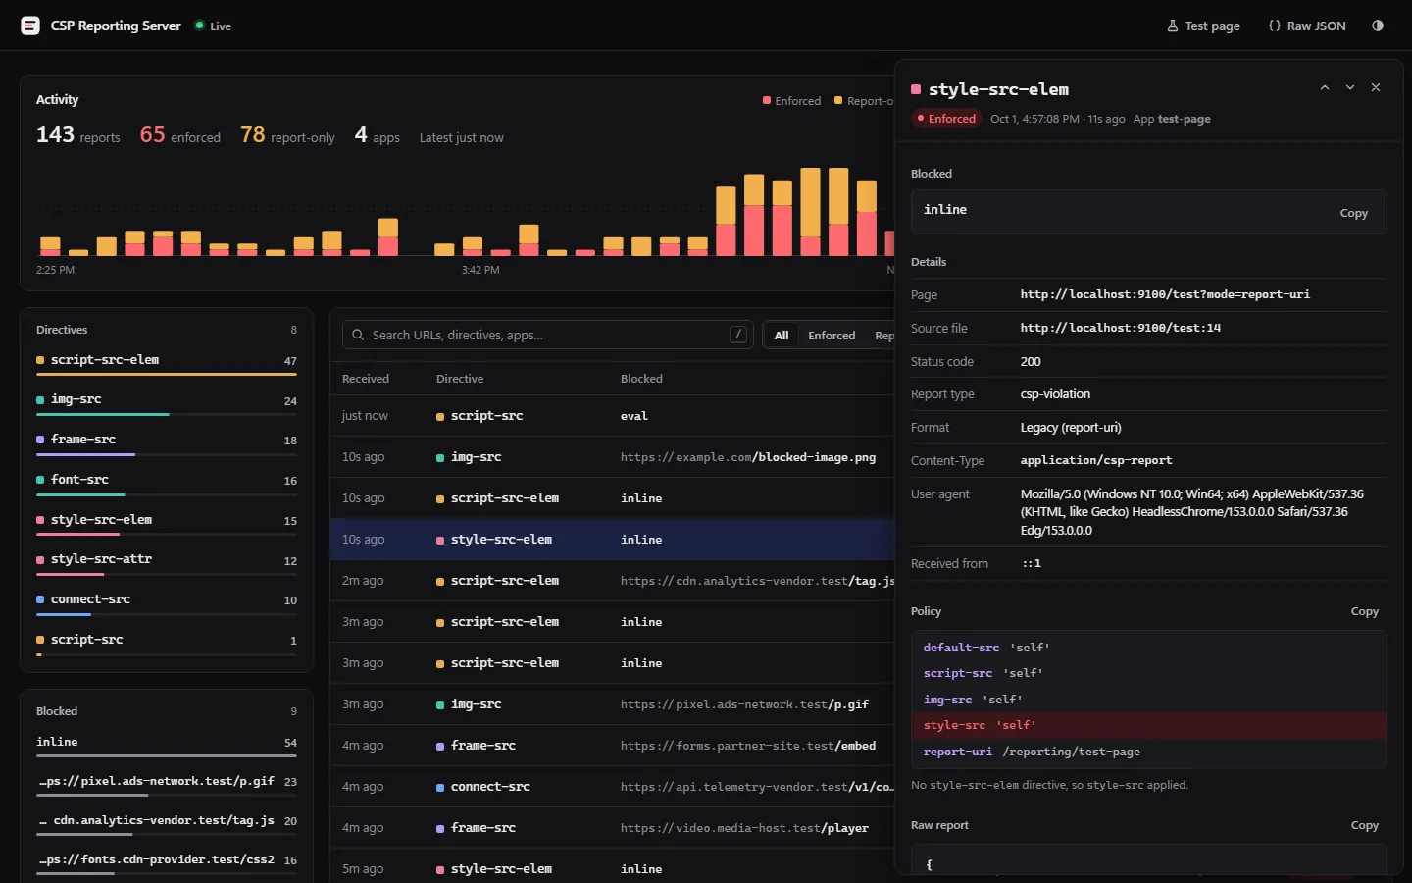Select the highlighted 10s ago style-src-elem row
Image resolution: width=1412 pixels, height=883 pixels.
[613, 540]
